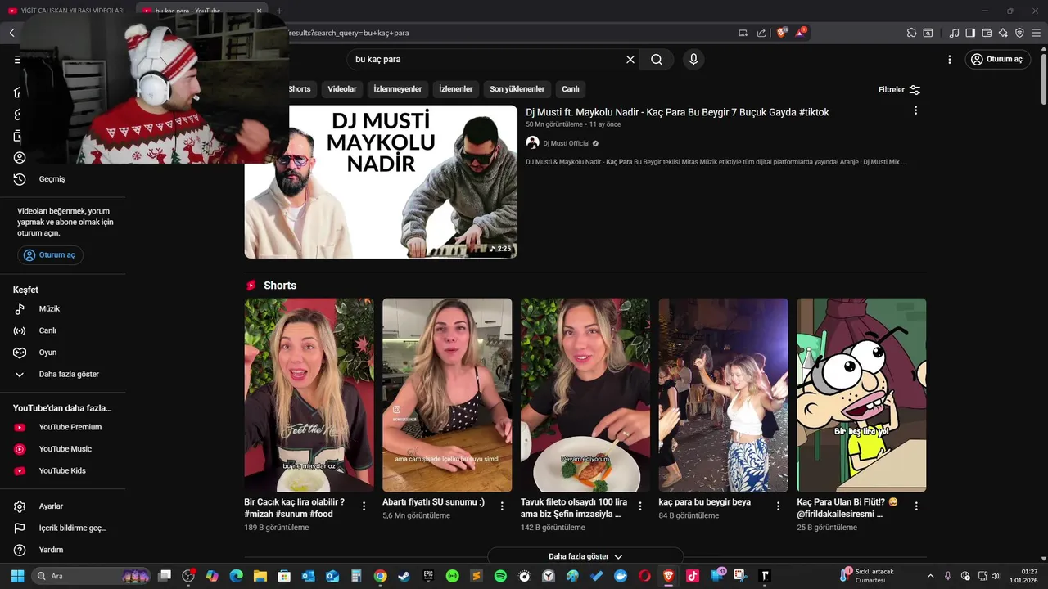Start voice search with the microphone icon
The width and height of the screenshot is (1048, 589).
[693, 59]
